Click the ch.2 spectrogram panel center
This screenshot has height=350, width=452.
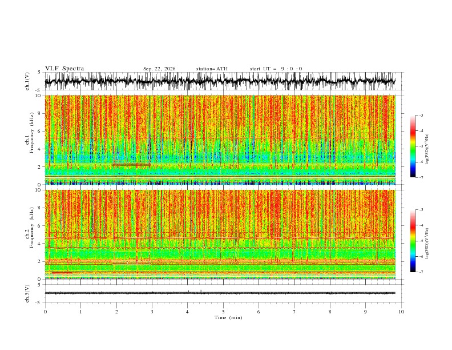pyautogui.click(x=220, y=234)
